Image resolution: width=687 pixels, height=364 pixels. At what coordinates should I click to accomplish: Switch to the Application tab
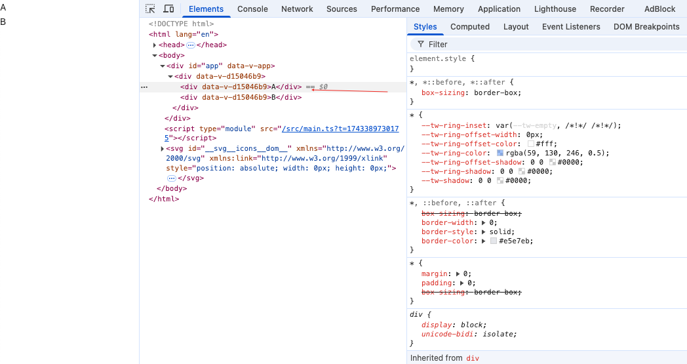pyautogui.click(x=499, y=9)
